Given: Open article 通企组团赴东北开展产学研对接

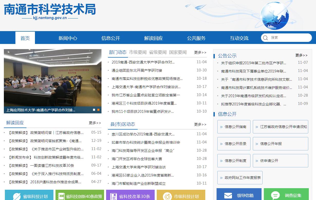Looking at the screenshot, I should [137, 70].
